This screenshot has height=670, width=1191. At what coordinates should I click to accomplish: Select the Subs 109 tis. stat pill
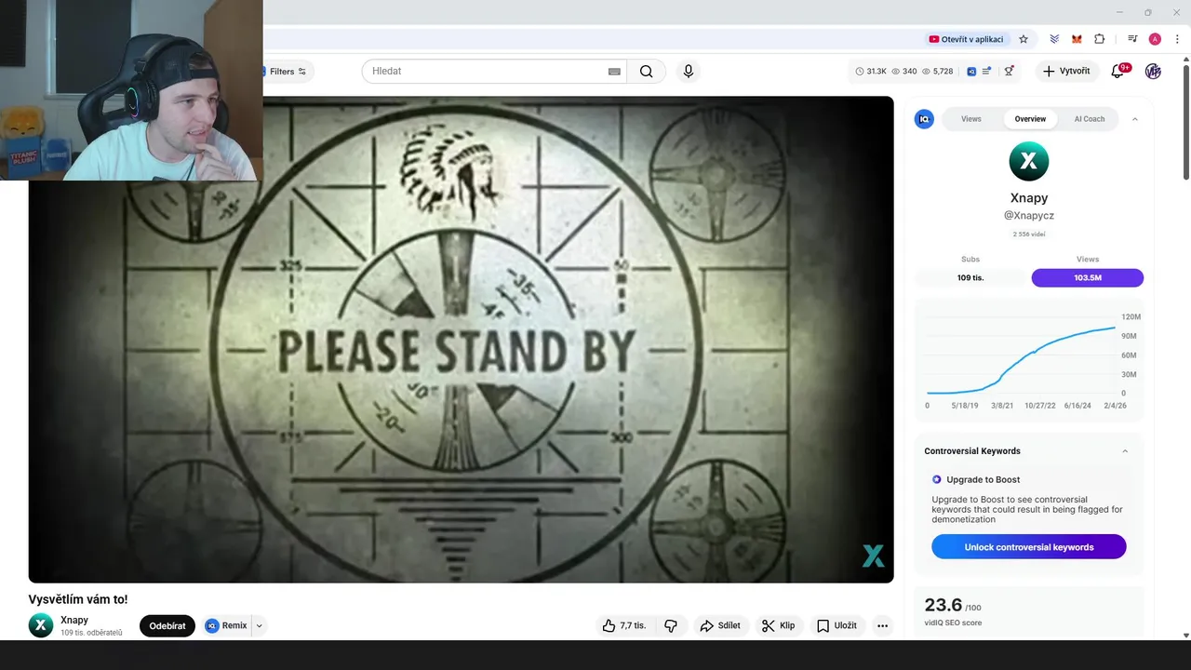(x=970, y=277)
